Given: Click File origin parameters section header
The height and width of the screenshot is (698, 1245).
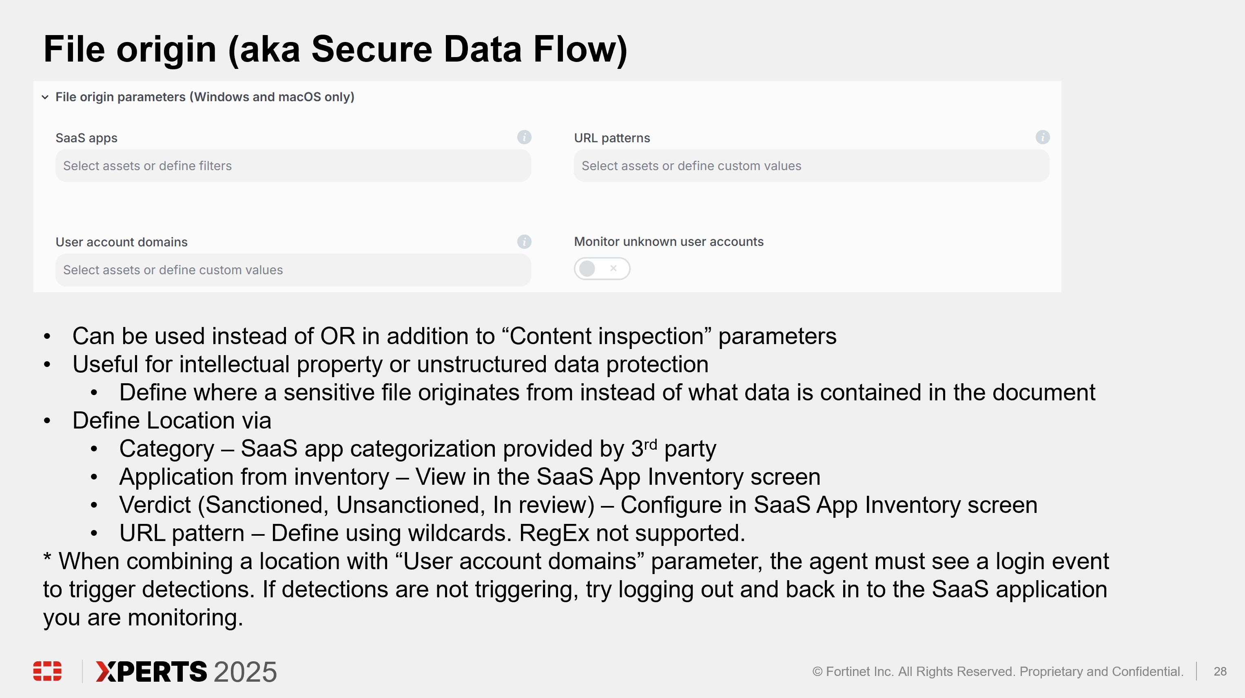Looking at the screenshot, I should pos(205,97).
